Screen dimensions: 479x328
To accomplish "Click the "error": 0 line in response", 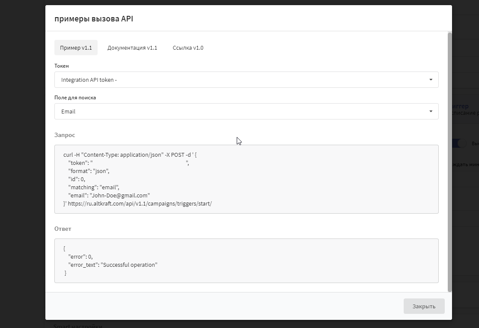I will (80, 256).
